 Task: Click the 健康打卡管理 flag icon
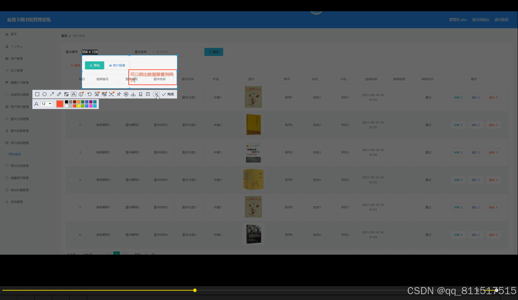pos(7,82)
